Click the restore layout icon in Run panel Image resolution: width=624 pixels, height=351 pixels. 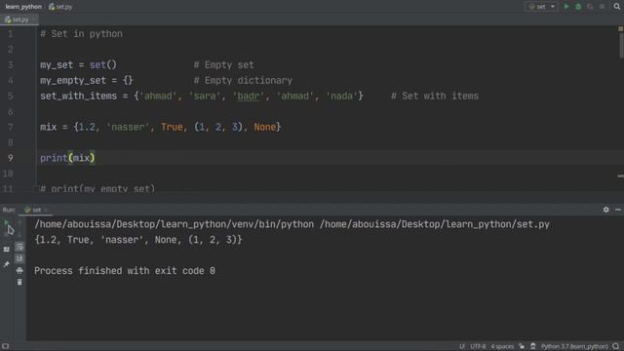tap(7, 250)
